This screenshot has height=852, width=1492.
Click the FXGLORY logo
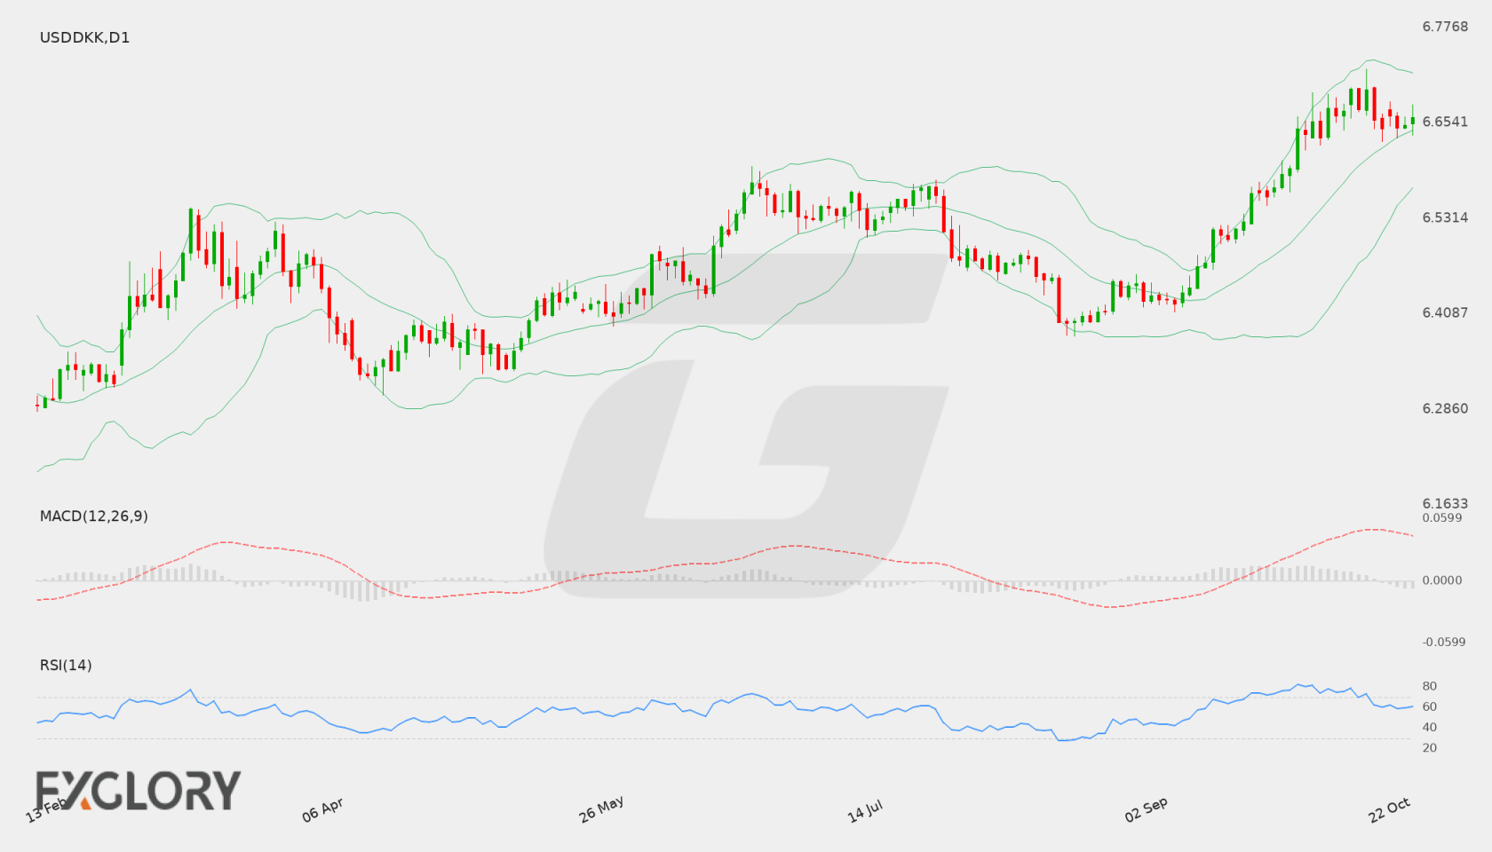(x=138, y=790)
